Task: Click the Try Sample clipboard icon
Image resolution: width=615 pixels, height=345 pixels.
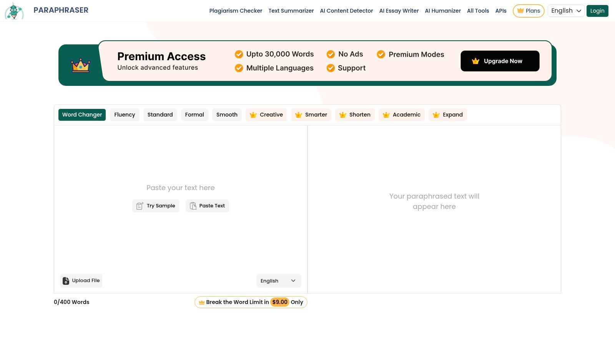Action: 140,206
